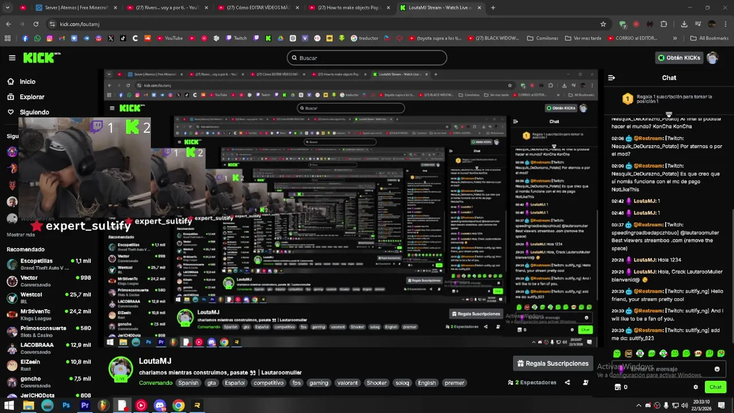Select the gta tag chip

212,383
